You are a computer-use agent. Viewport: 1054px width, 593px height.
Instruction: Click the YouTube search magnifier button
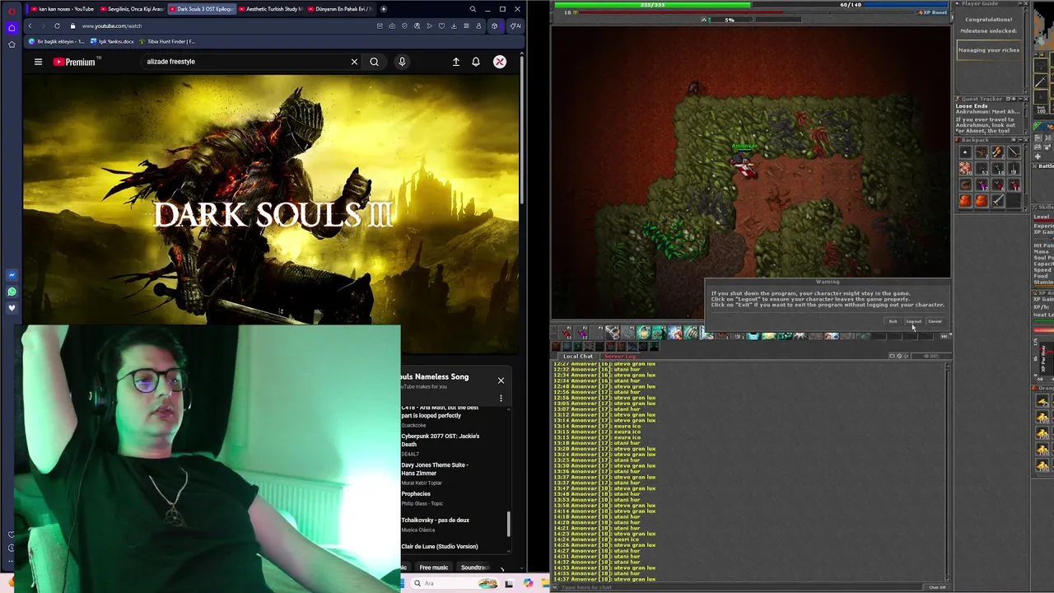[374, 62]
